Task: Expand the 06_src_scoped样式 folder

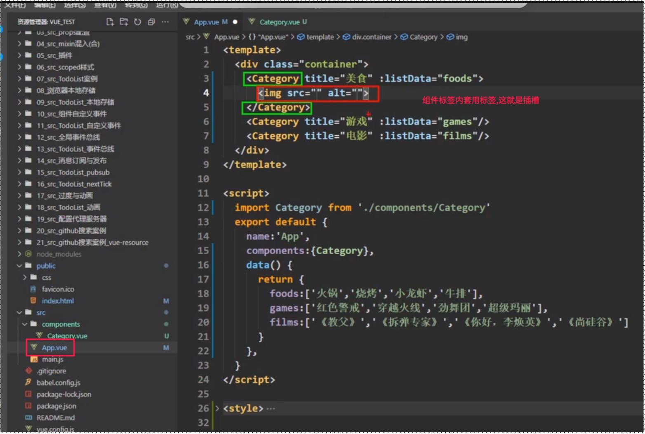Action: coord(19,67)
